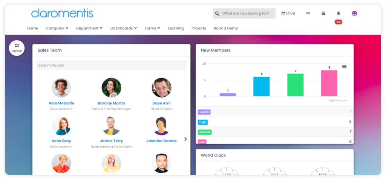Viewport: 386px width, 180px height.
Task: Open Alan Metcalfe's profile link
Action: coord(61,103)
